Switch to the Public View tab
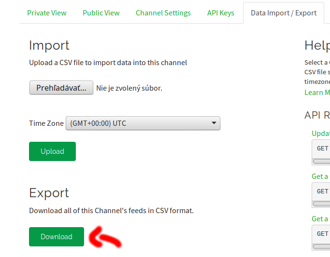 coord(101,13)
